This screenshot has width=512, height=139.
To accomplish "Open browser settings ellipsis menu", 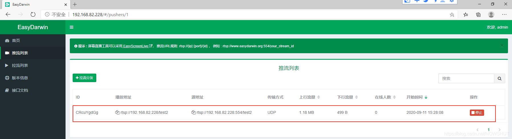I will coord(504,14).
